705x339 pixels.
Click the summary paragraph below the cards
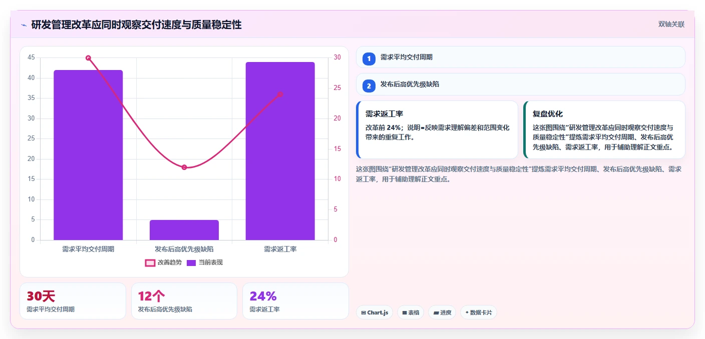[519, 174]
